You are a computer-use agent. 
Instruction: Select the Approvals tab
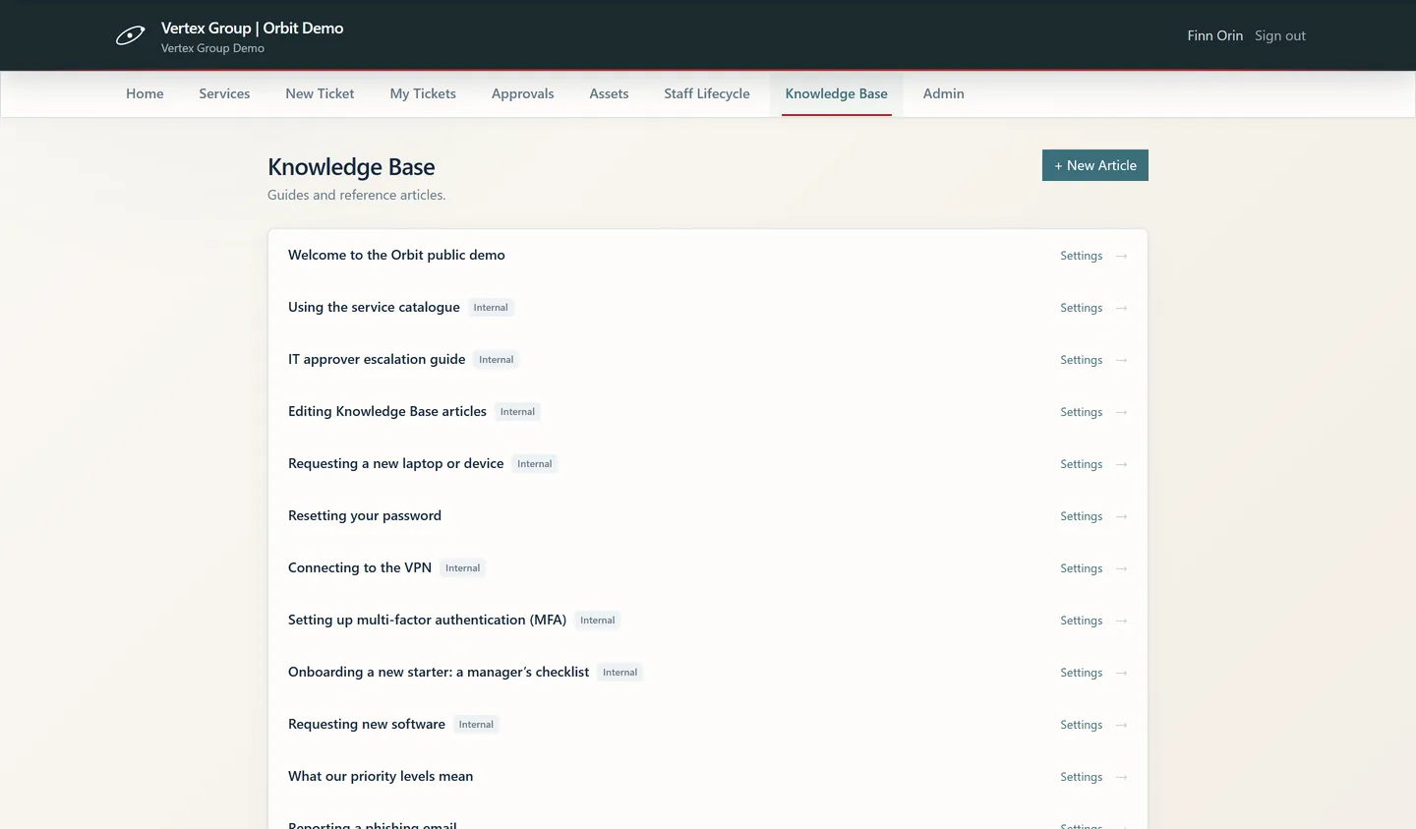click(x=522, y=93)
